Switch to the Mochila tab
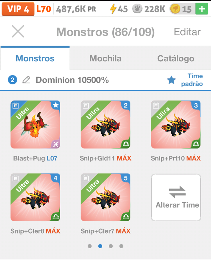Viewport: 211px width, 261px height. [105, 58]
